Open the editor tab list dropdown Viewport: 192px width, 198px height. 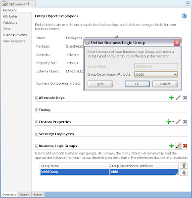point(188,3)
